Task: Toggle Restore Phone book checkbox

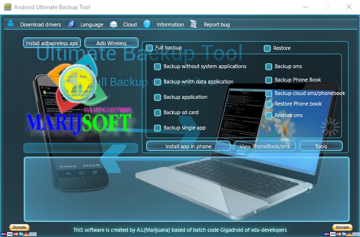Action: point(268,104)
